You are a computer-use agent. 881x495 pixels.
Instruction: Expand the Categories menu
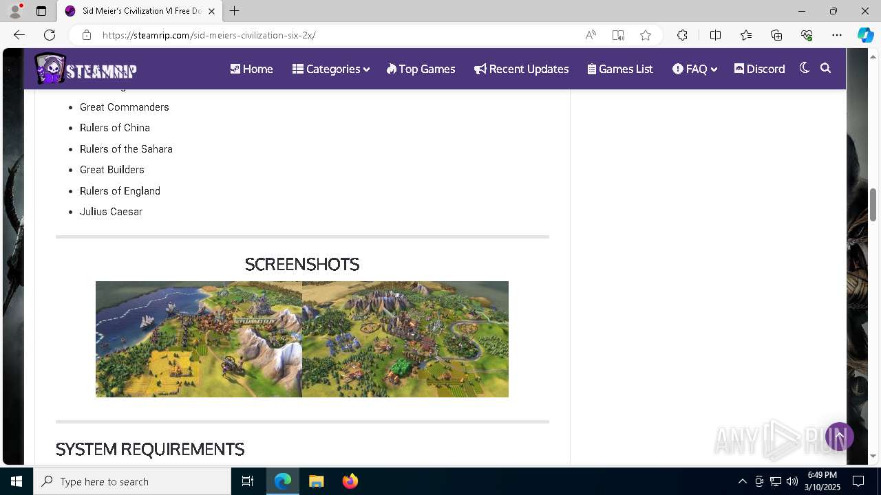[330, 69]
